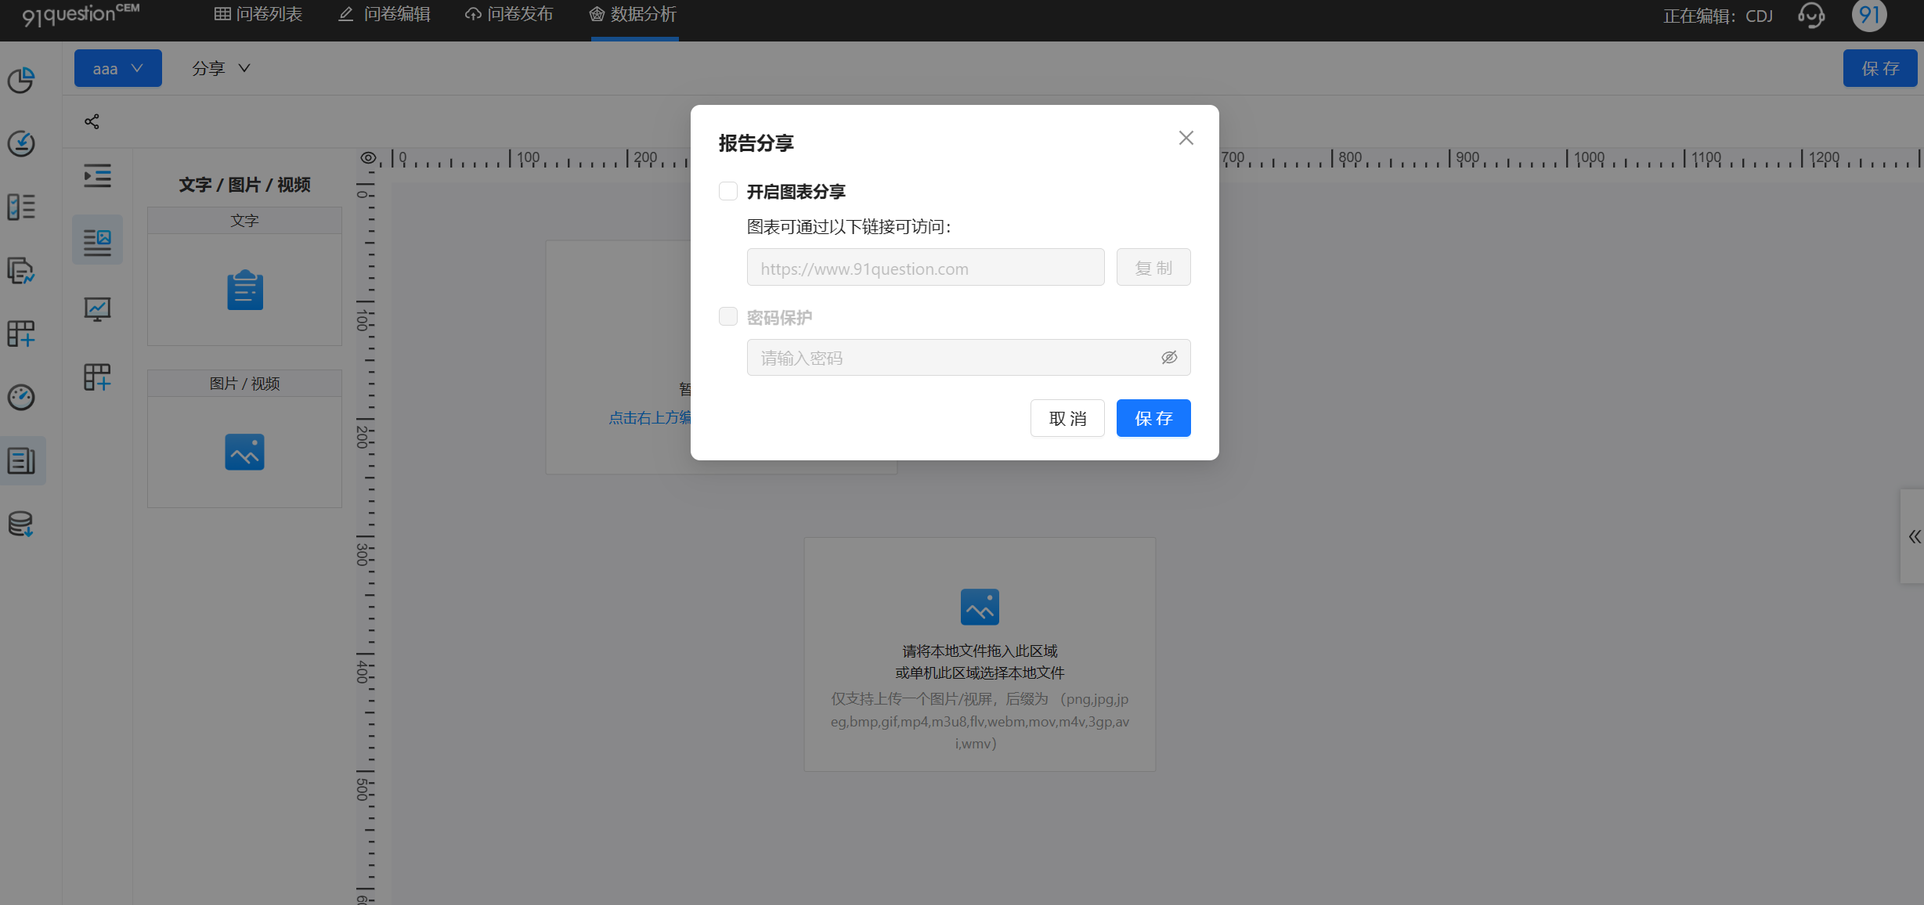Click the share link URL field

pos(926,268)
